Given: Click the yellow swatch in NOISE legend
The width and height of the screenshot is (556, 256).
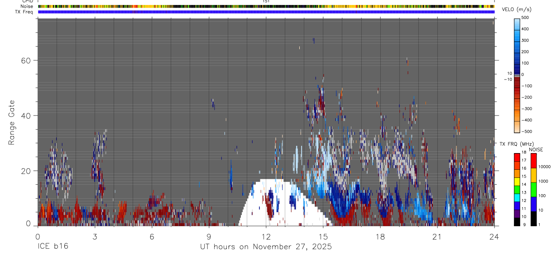Looking at the screenshot, I should coord(533,175).
